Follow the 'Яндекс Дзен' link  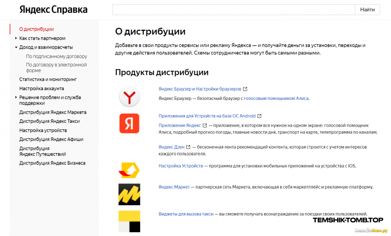(172, 147)
